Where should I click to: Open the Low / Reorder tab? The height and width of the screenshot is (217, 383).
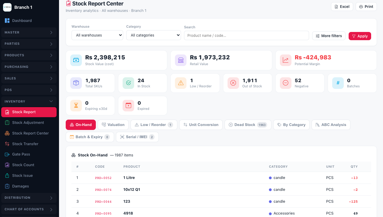click(154, 125)
